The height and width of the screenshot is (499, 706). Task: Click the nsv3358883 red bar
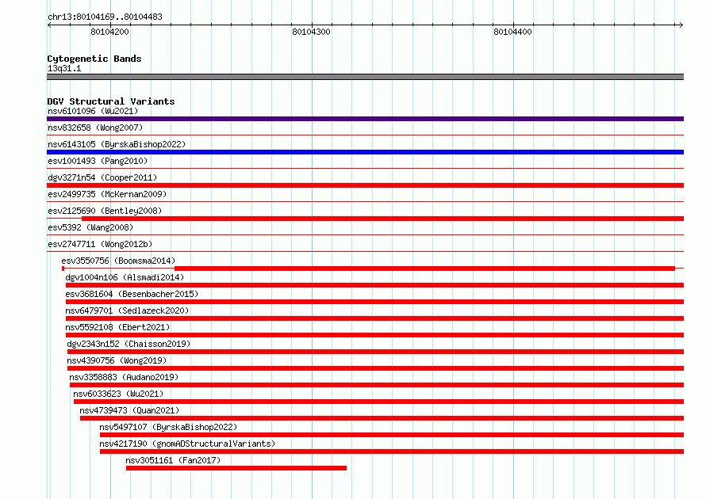[x=377, y=385]
